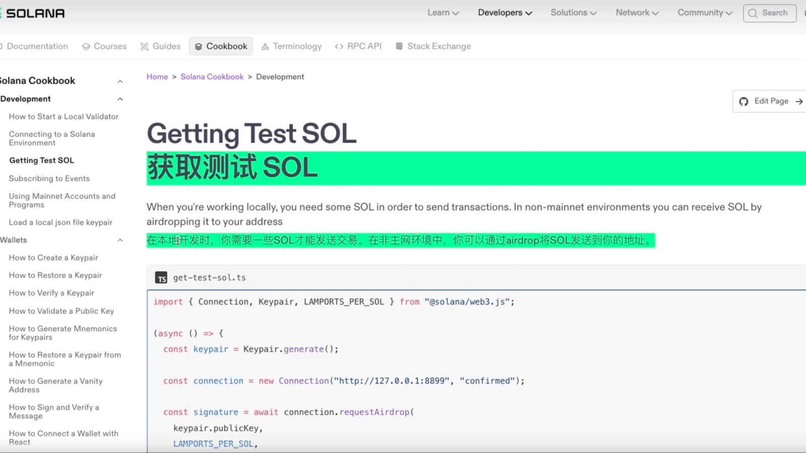The height and width of the screenshot is (453, 806).
Task: Open the Solutions dropdown menu
Action: pos(573,13)
